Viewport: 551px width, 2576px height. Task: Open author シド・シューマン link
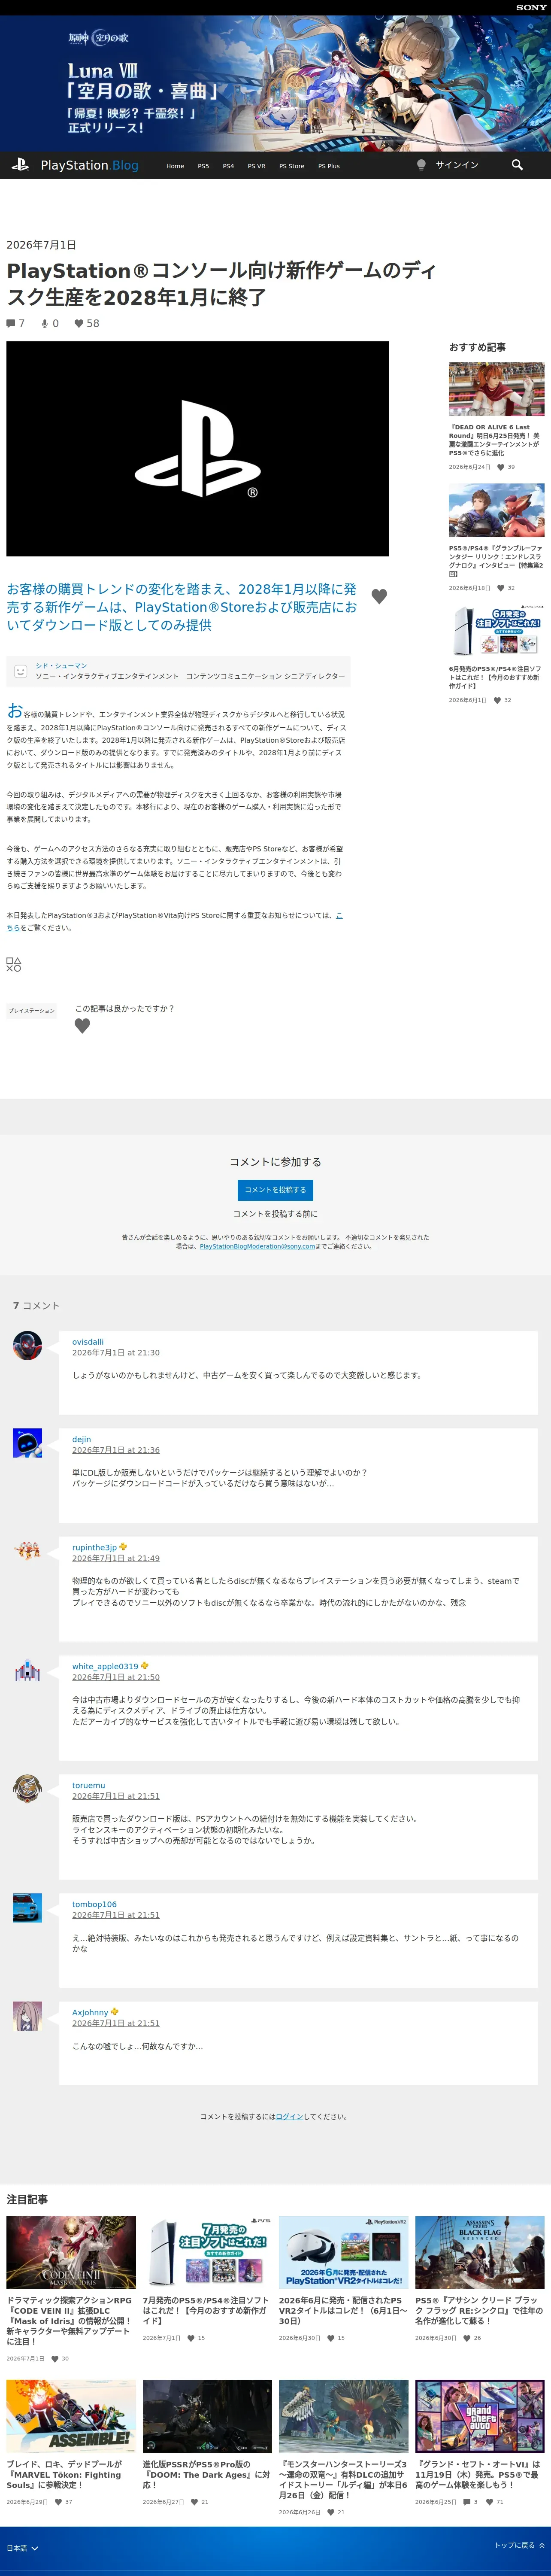(x=61, y=665)
